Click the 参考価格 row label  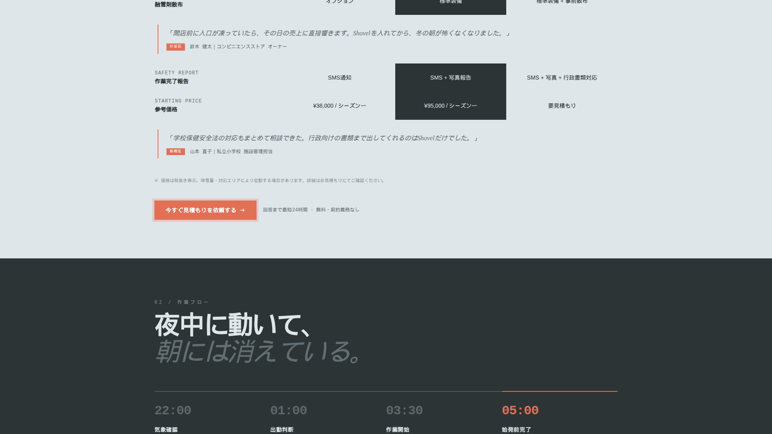point(166,109)
